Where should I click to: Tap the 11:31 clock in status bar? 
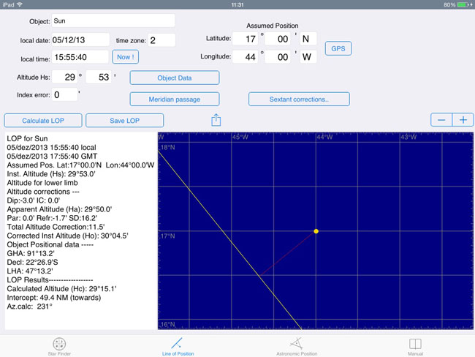tap(237, 4)
